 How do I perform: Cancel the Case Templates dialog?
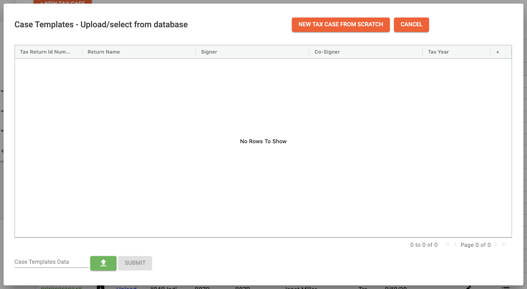(x=411, y=24)
